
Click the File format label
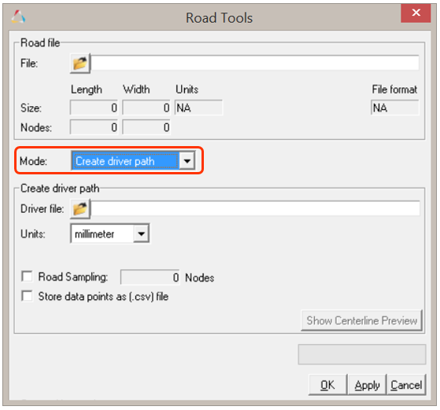pos(394,90)
